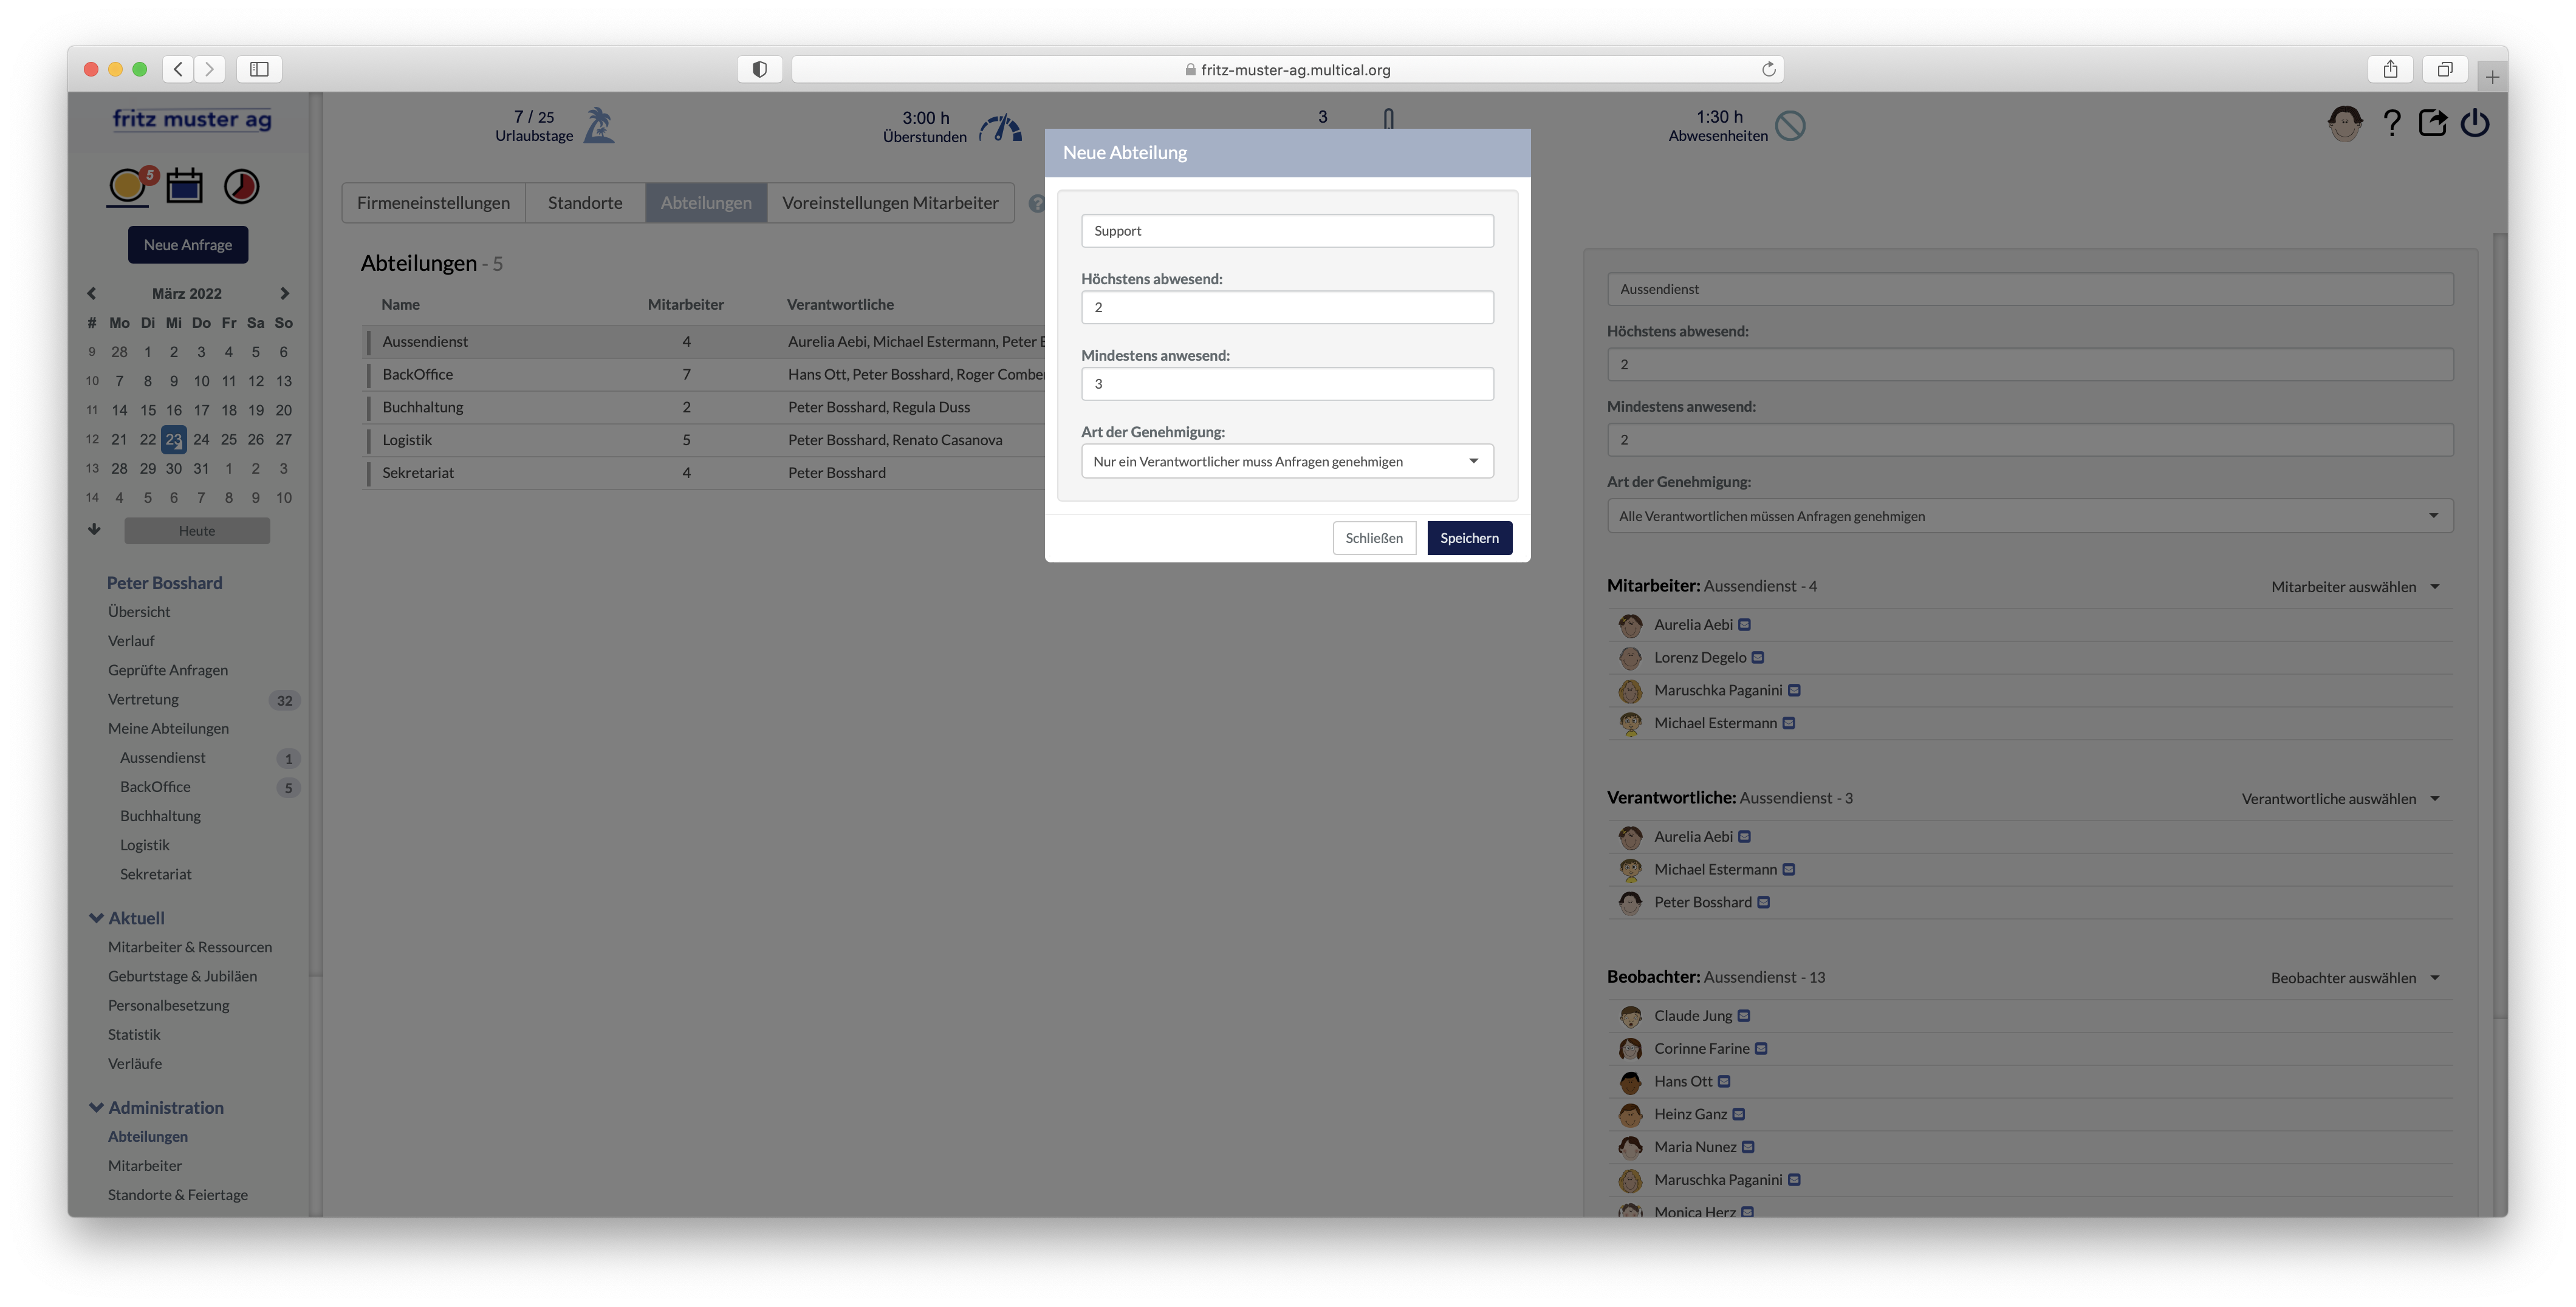Viewport: 2576px width, 1307px height.
Task: Click the Safari address bar
Action: (1287, 69)
